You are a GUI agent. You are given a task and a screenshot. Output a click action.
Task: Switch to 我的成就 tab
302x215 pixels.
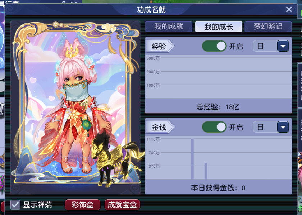click(169, 27)
